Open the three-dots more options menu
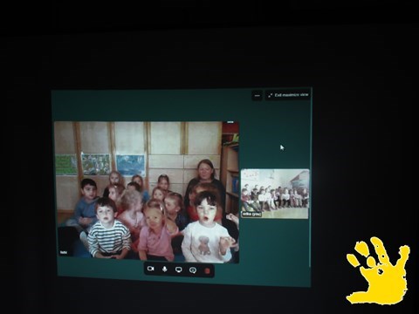419x314 pixels. (x=258, y=96)
